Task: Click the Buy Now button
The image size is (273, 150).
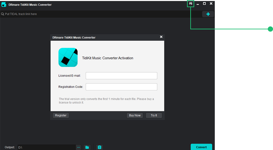Action: click(x=135, y=115)
